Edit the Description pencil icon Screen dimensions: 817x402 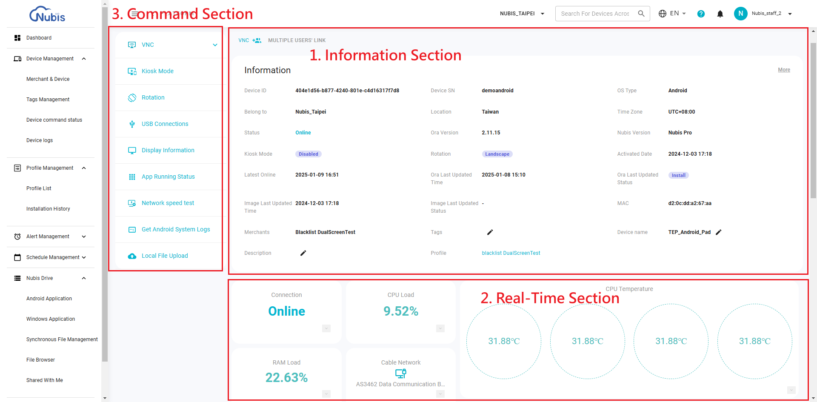tap(303, 253)
